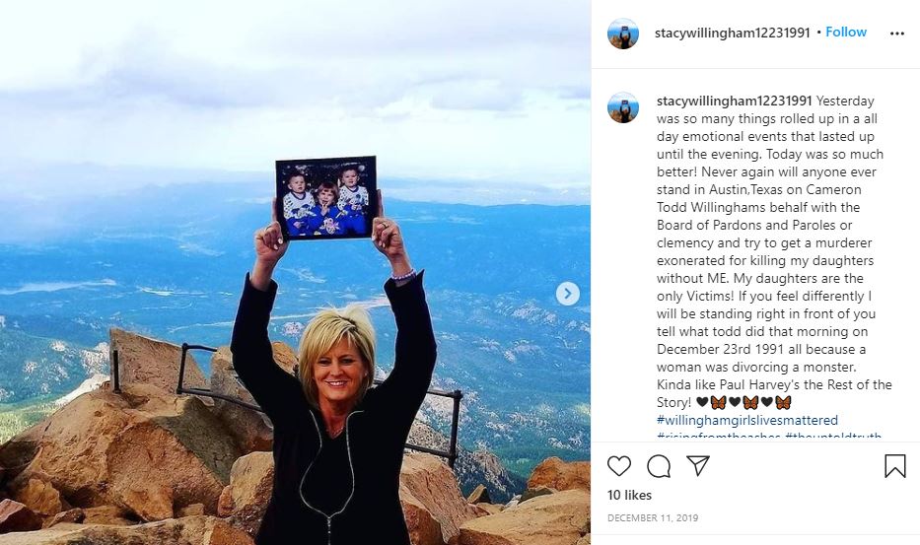The image size is (920, 545).
Task: Click the butterfly emojis ending the caption
Action: coord(743,402)
